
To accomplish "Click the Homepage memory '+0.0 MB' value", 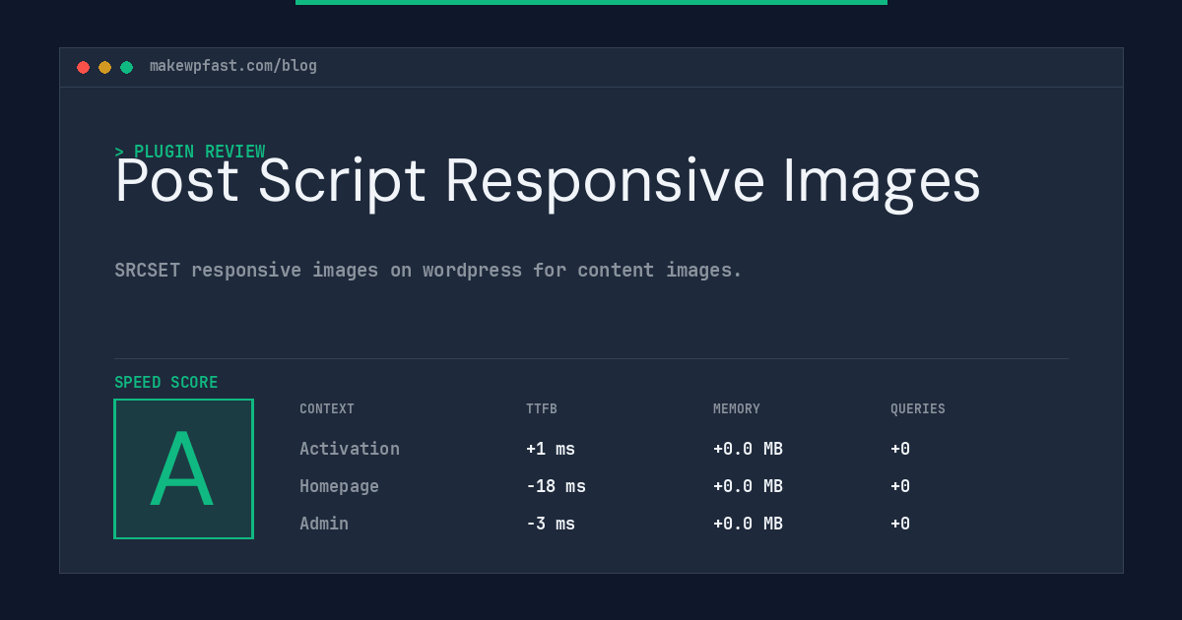I will point(748,486).
